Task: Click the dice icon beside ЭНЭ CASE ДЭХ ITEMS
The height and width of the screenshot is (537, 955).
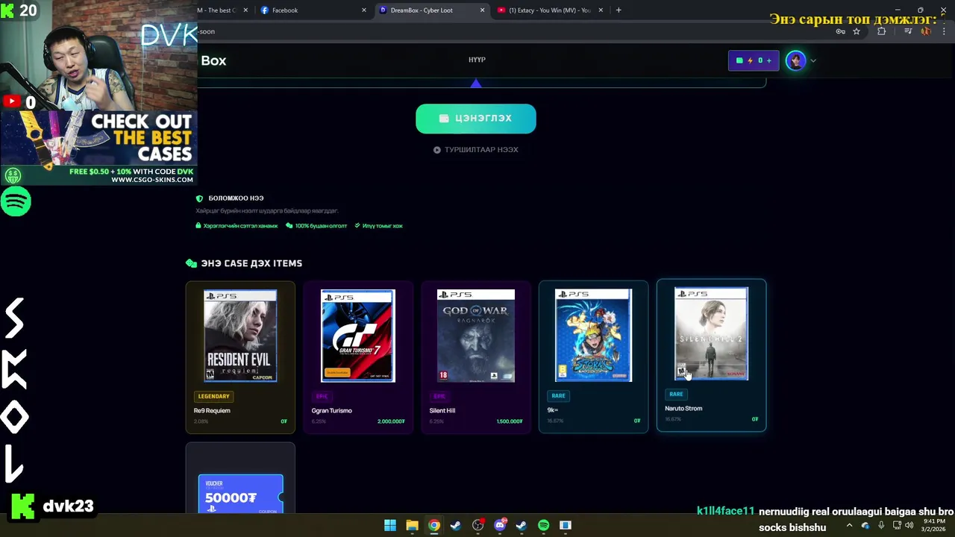Action: (192, 263)
